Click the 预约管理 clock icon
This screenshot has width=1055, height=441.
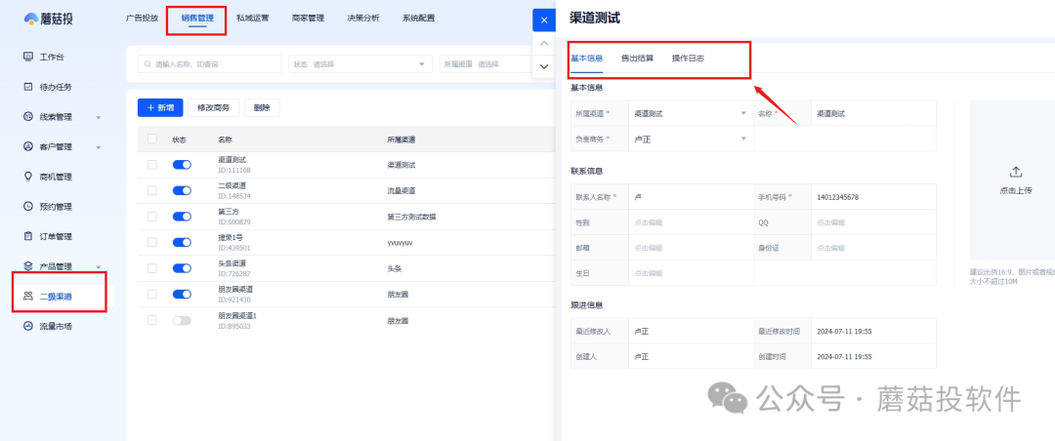coord(28,207)
